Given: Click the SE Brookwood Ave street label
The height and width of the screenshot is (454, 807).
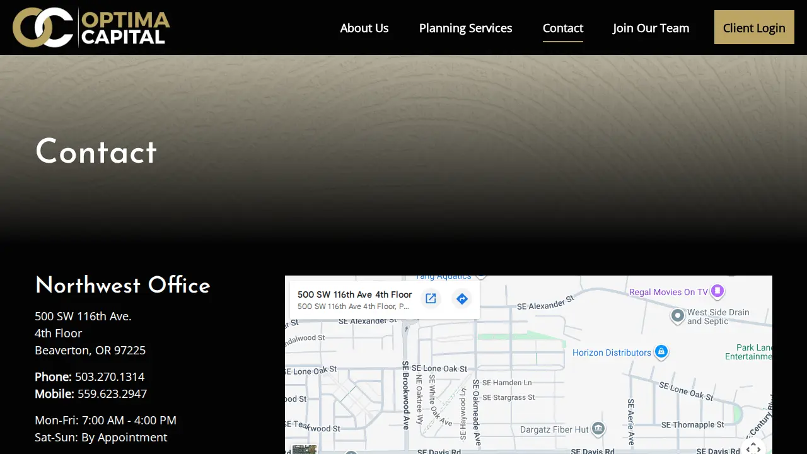Looking at the screenshot, I should pos(406,395).
